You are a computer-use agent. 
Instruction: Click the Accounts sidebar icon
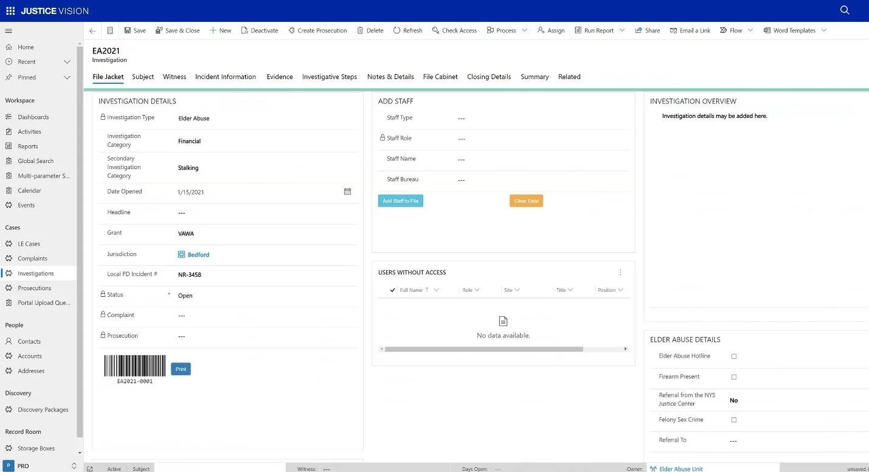point(9,356)
